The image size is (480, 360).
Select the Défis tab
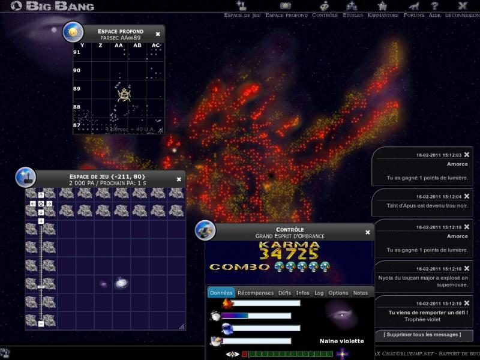click(x=286, y=293)
